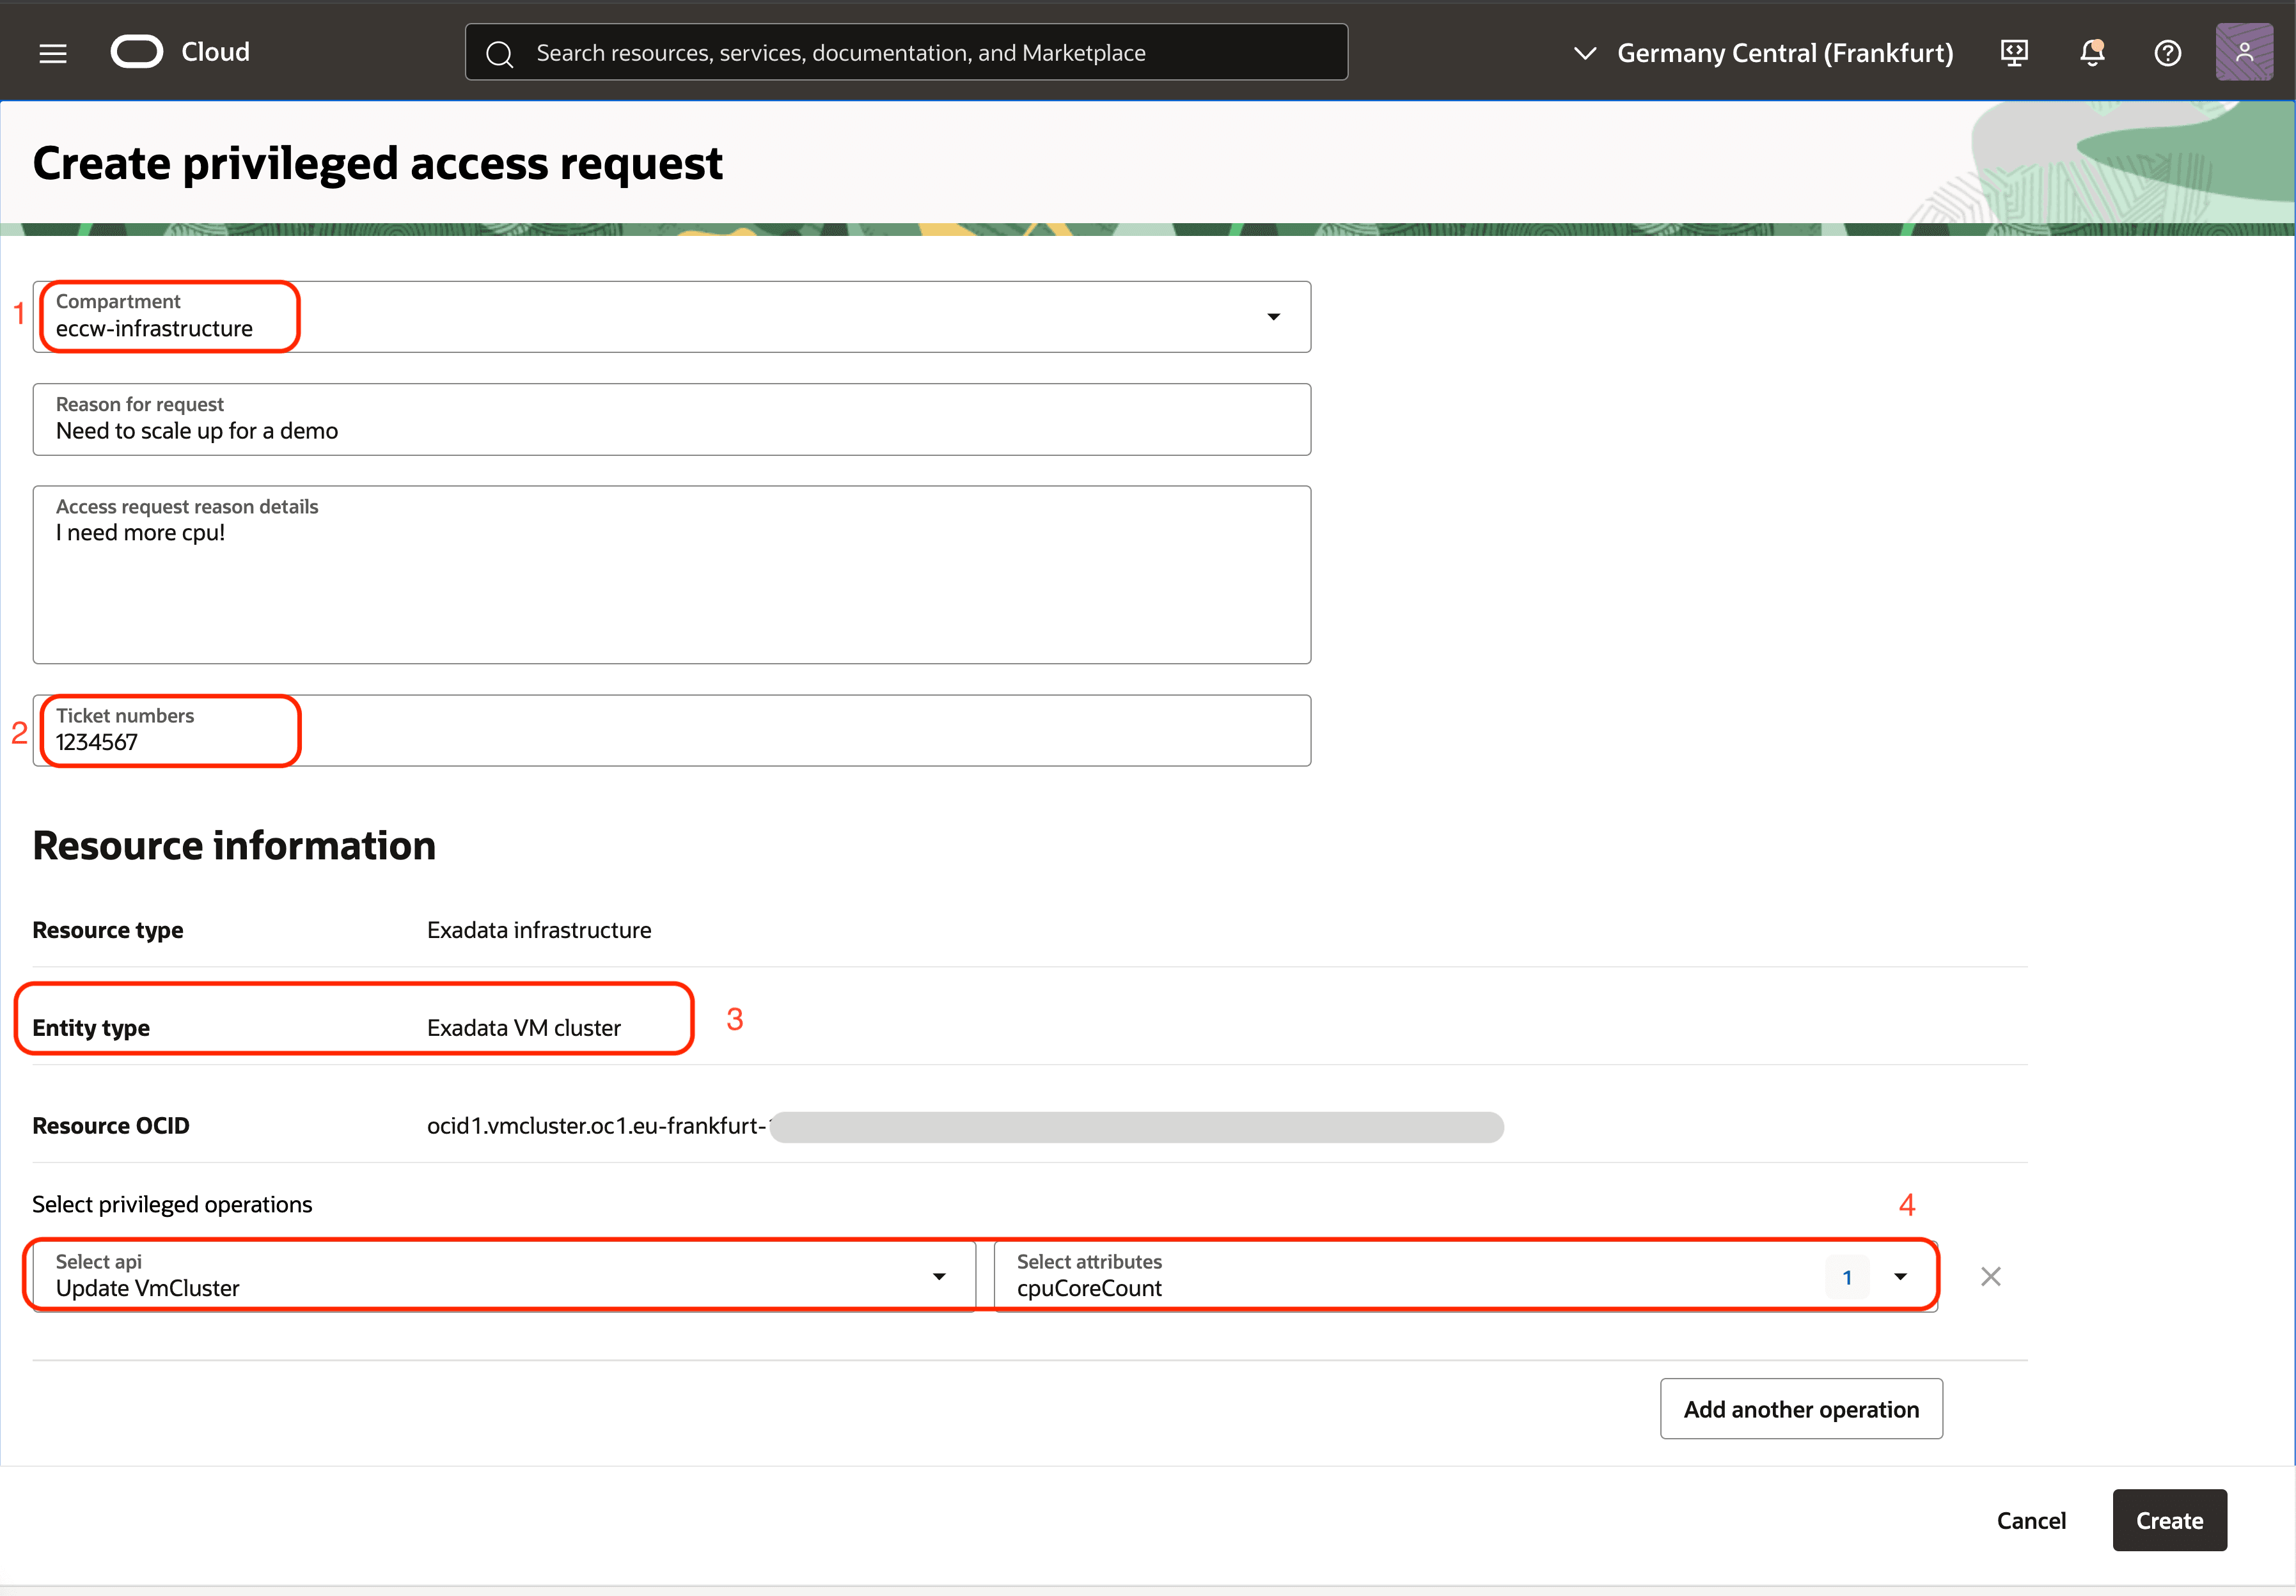Click the Cancel button
This screenshot has height=1596, width=2296.
point(2032,1520)
